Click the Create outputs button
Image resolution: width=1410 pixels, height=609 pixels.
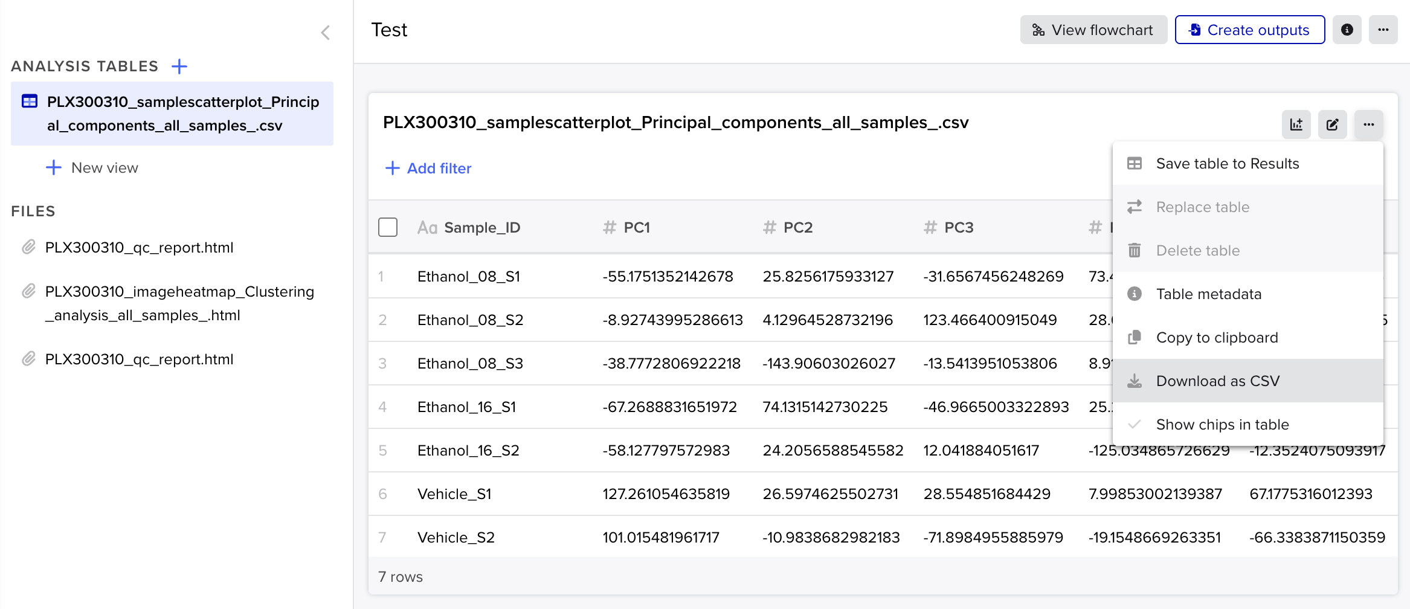[1249, 30]
